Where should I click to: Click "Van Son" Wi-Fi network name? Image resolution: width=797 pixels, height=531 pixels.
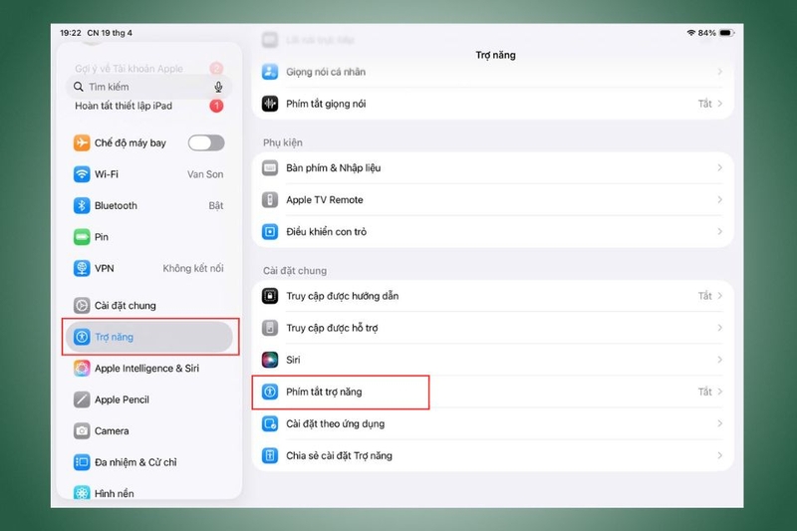[x=205, y=174]
